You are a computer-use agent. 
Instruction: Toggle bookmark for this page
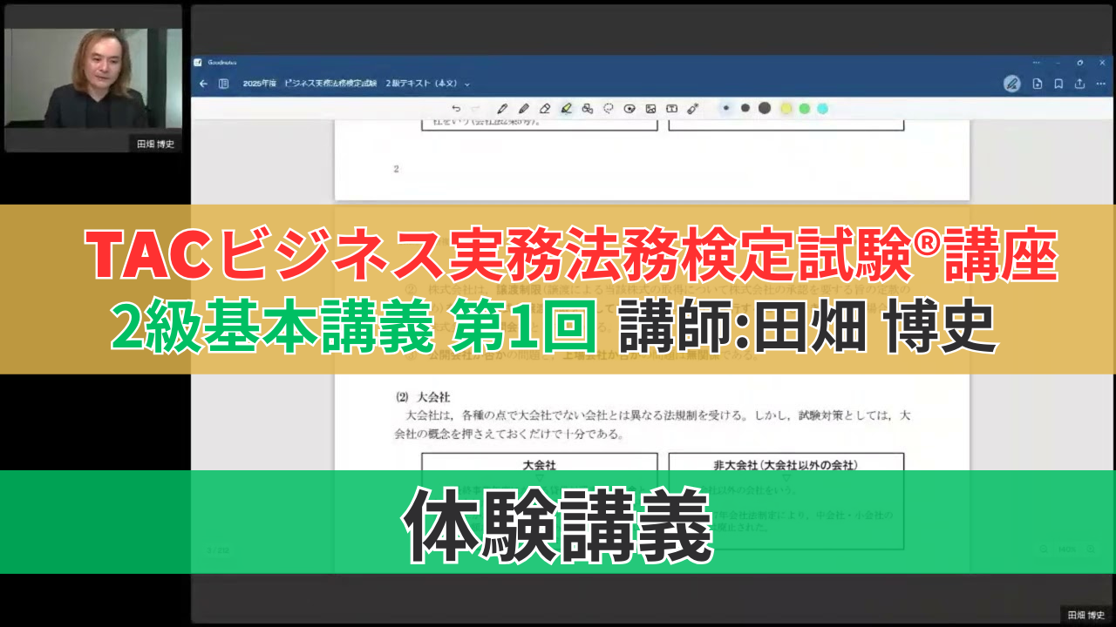1058,84
